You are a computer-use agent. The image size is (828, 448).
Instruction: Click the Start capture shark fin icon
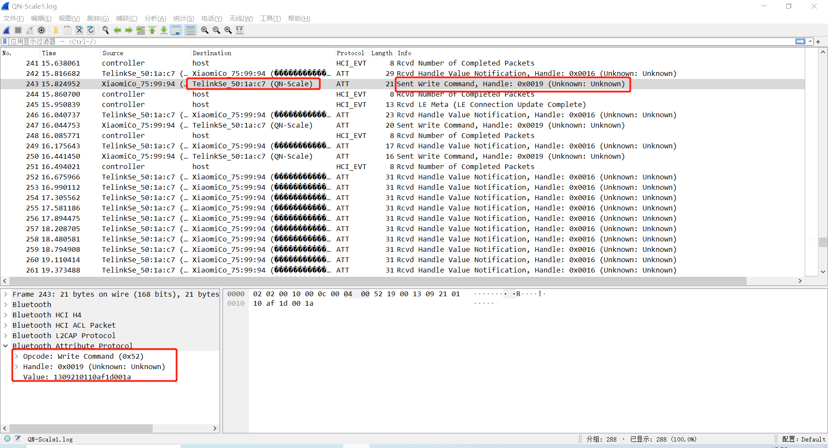coord(7,30)
